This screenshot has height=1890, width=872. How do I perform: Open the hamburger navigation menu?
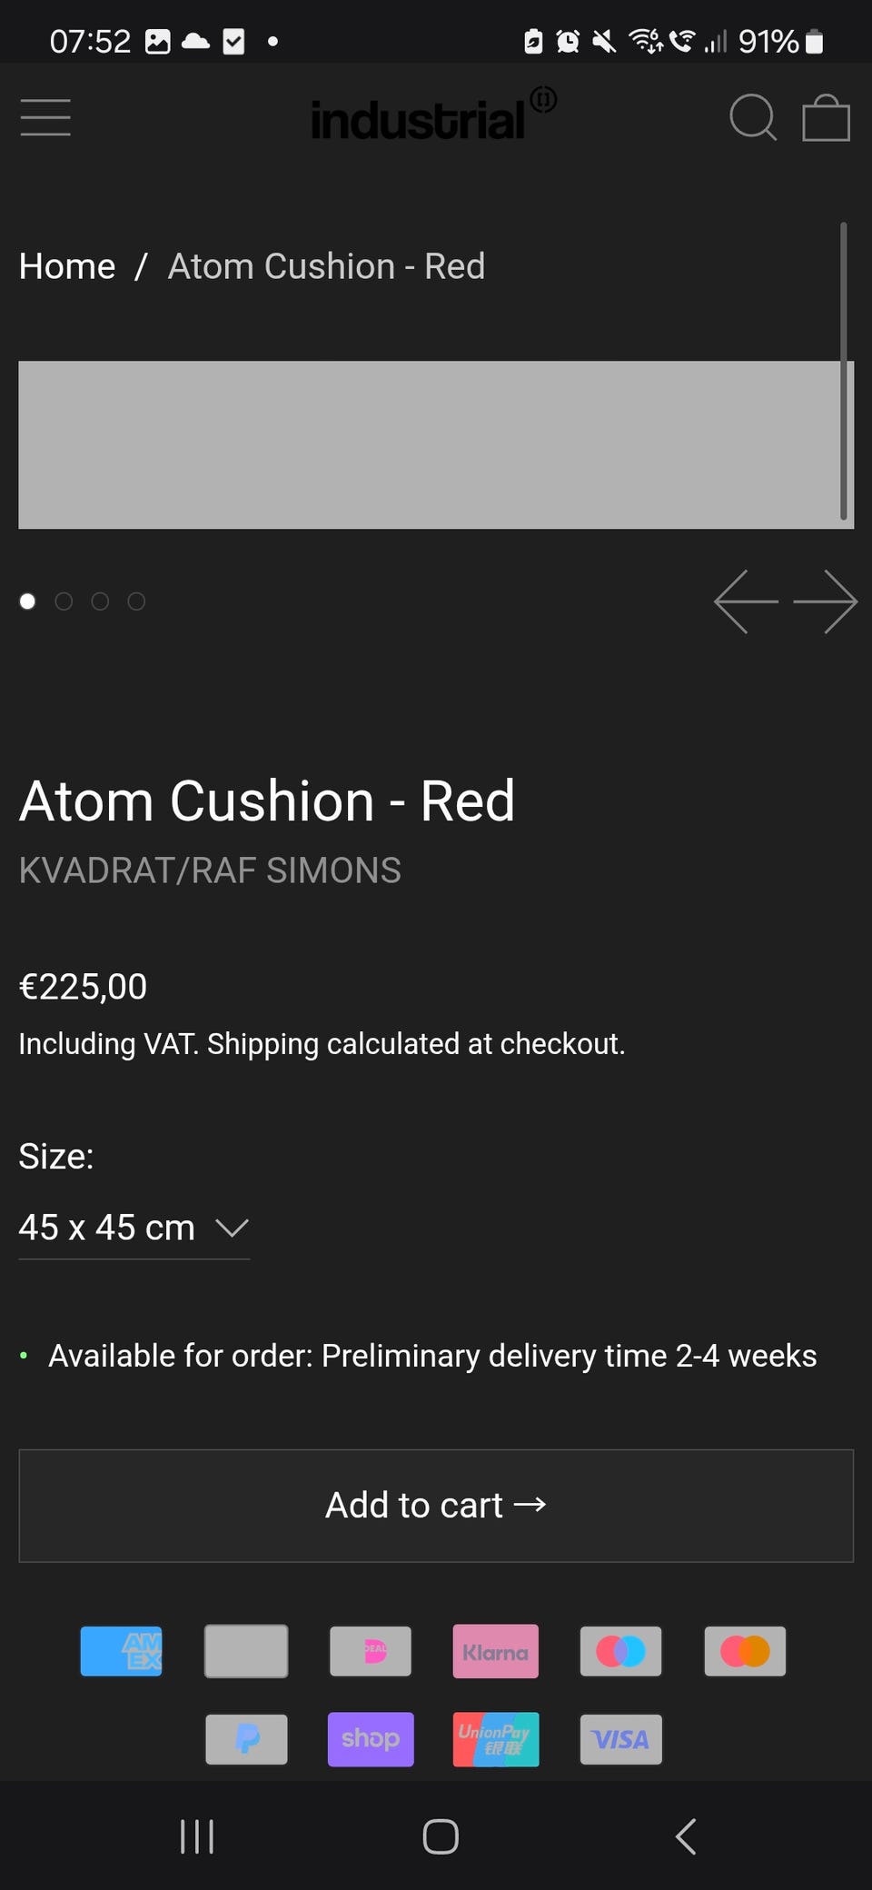45,117
